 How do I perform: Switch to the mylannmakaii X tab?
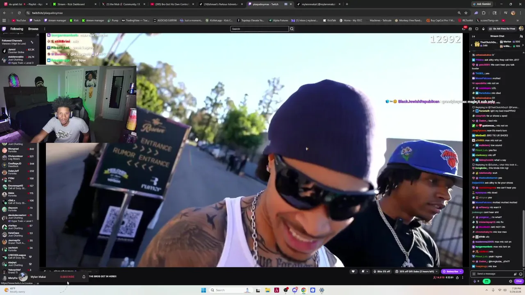[x=319, y=4]
